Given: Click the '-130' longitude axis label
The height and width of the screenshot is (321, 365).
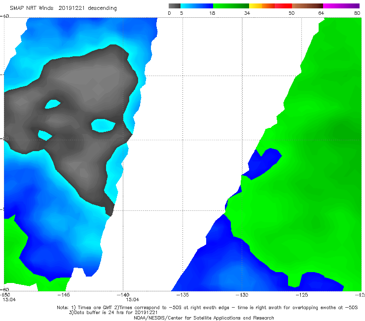Looking at the screenshot, I should [242, 295].
